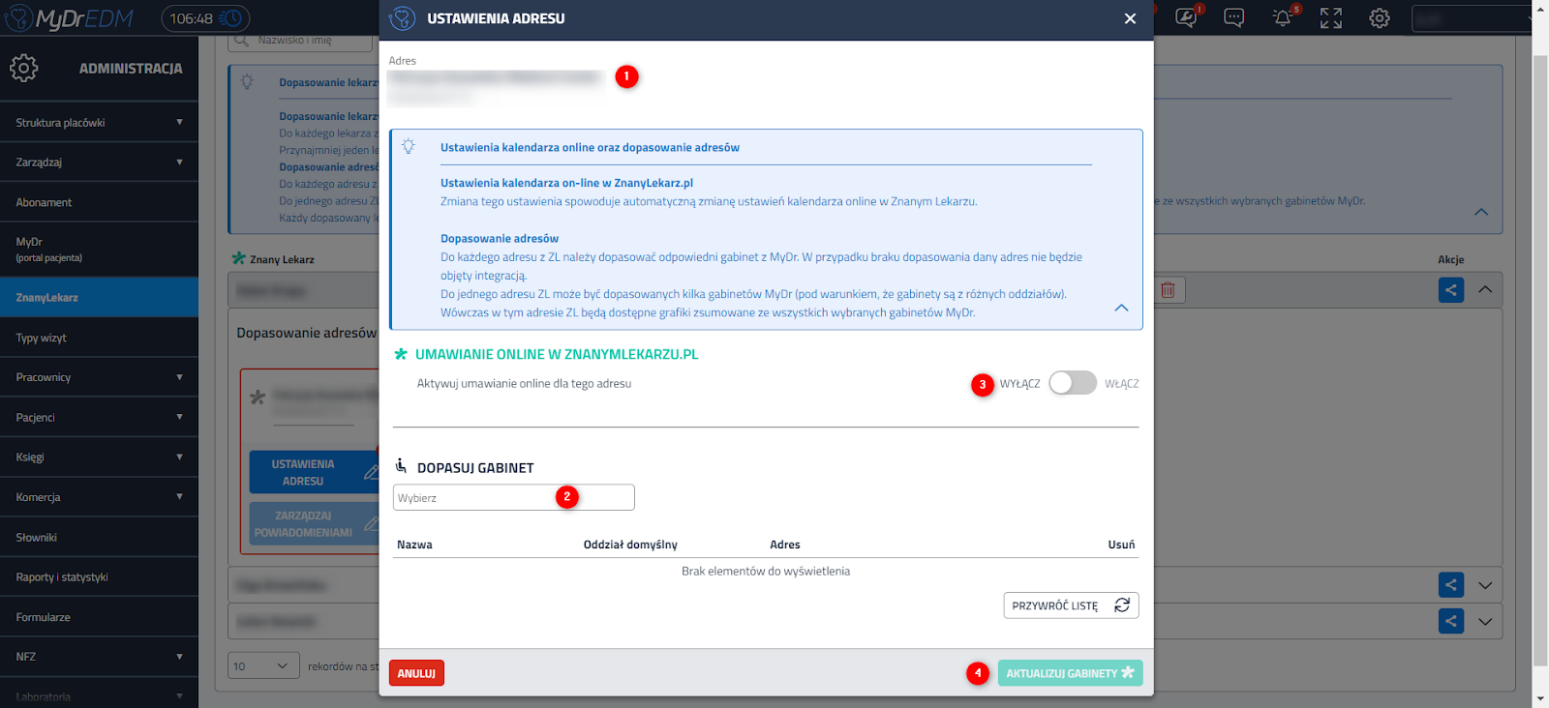
Task: Click 'Ustawienia kalendarza on-line w ZnanyLekarz.pl' heading
Action: click(x=566, y=183)
